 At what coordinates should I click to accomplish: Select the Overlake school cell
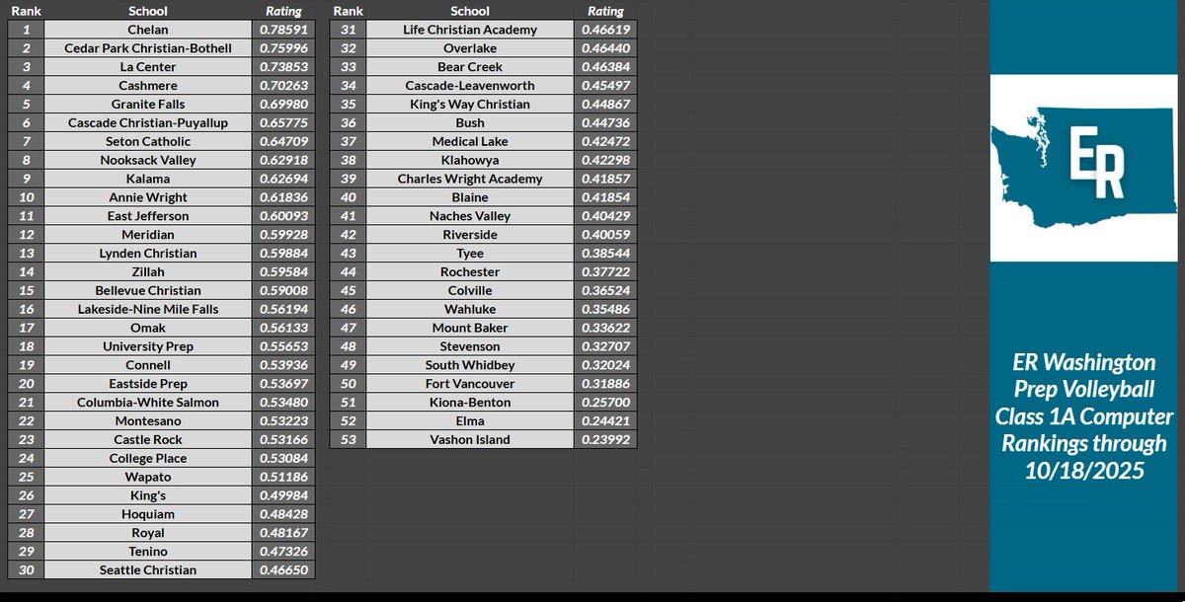point(470,48)
